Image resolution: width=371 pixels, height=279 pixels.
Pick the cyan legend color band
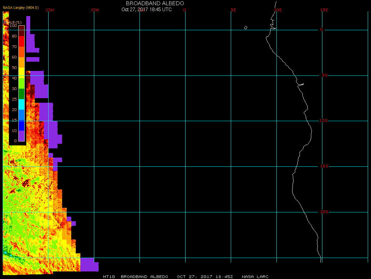point(21,104)
